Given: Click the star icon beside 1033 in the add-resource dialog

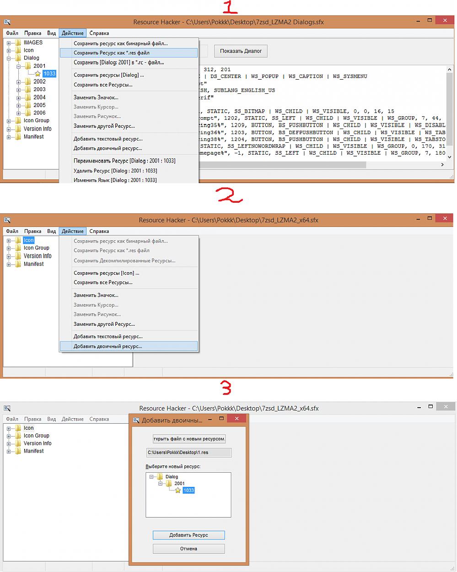Looking at the screenshot, I should 178,491.
